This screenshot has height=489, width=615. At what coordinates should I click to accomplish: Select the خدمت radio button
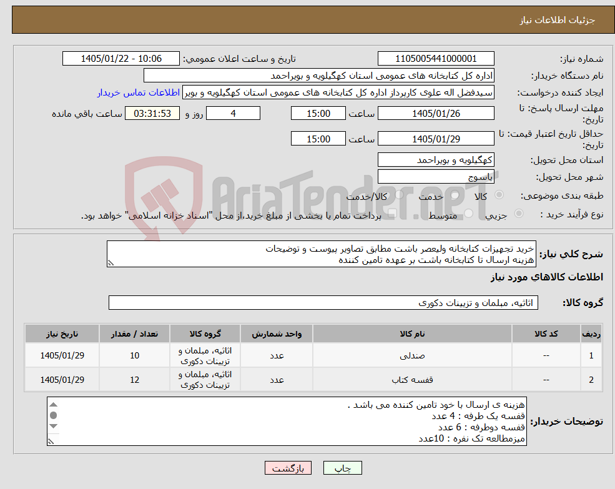coord(455,195)
